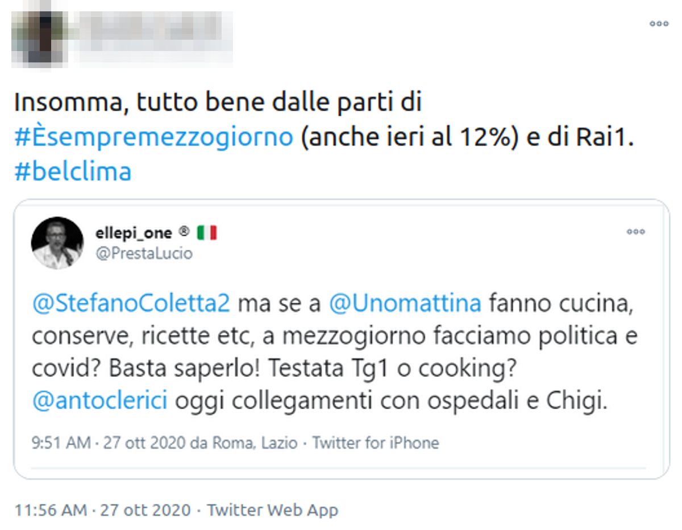Click the blurred author profile avatar

coord(39,35)
